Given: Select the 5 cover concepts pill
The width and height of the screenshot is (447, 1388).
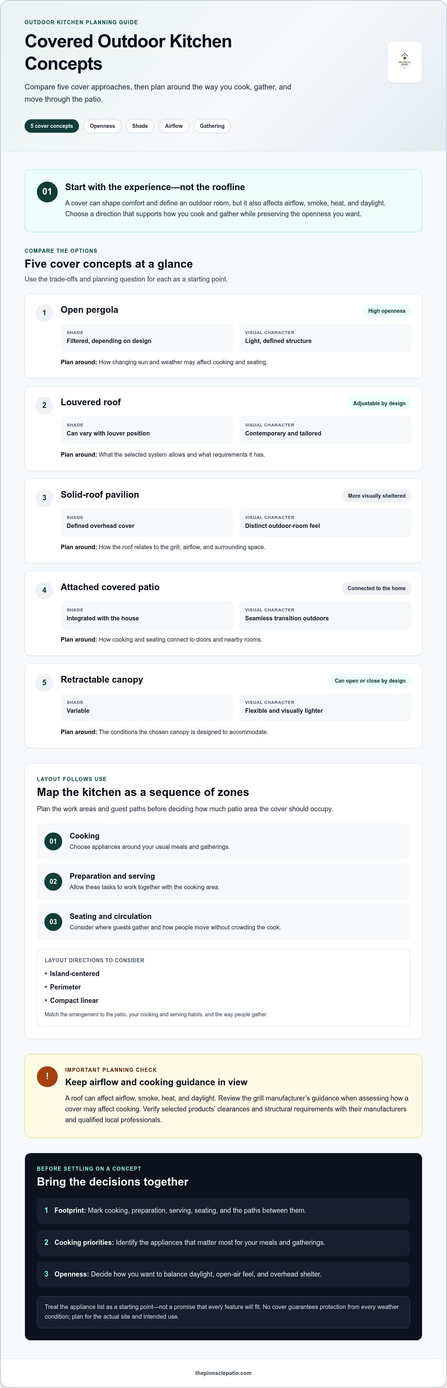Looking at the screenshot, I should point(52,126).
